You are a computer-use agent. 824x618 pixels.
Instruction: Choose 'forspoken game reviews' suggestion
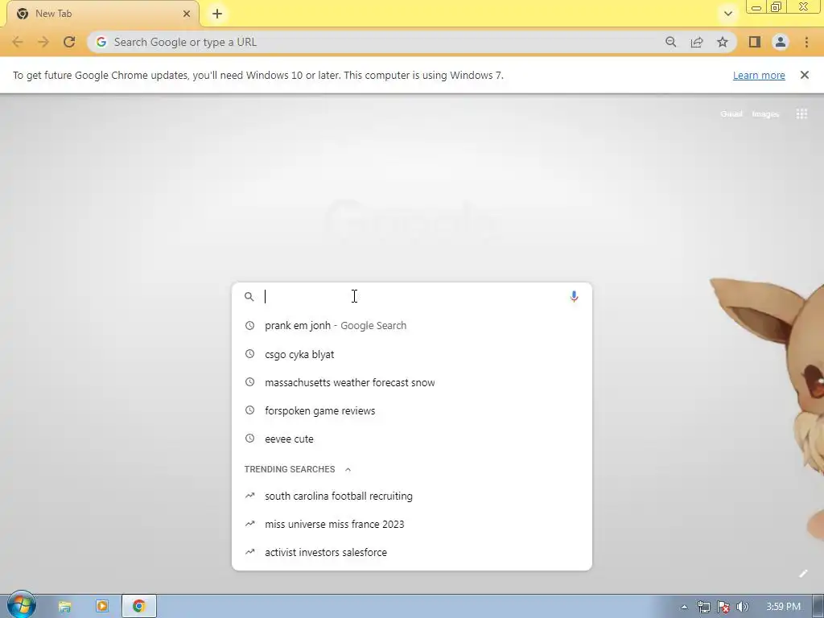tap(411, 410)
